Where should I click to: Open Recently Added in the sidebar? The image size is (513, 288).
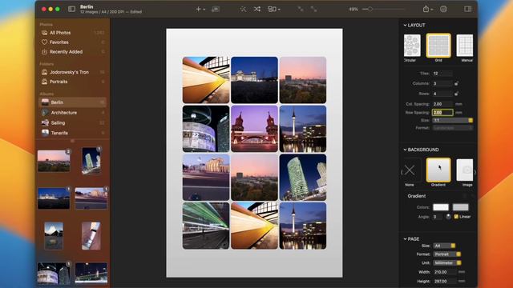(72, 51)
